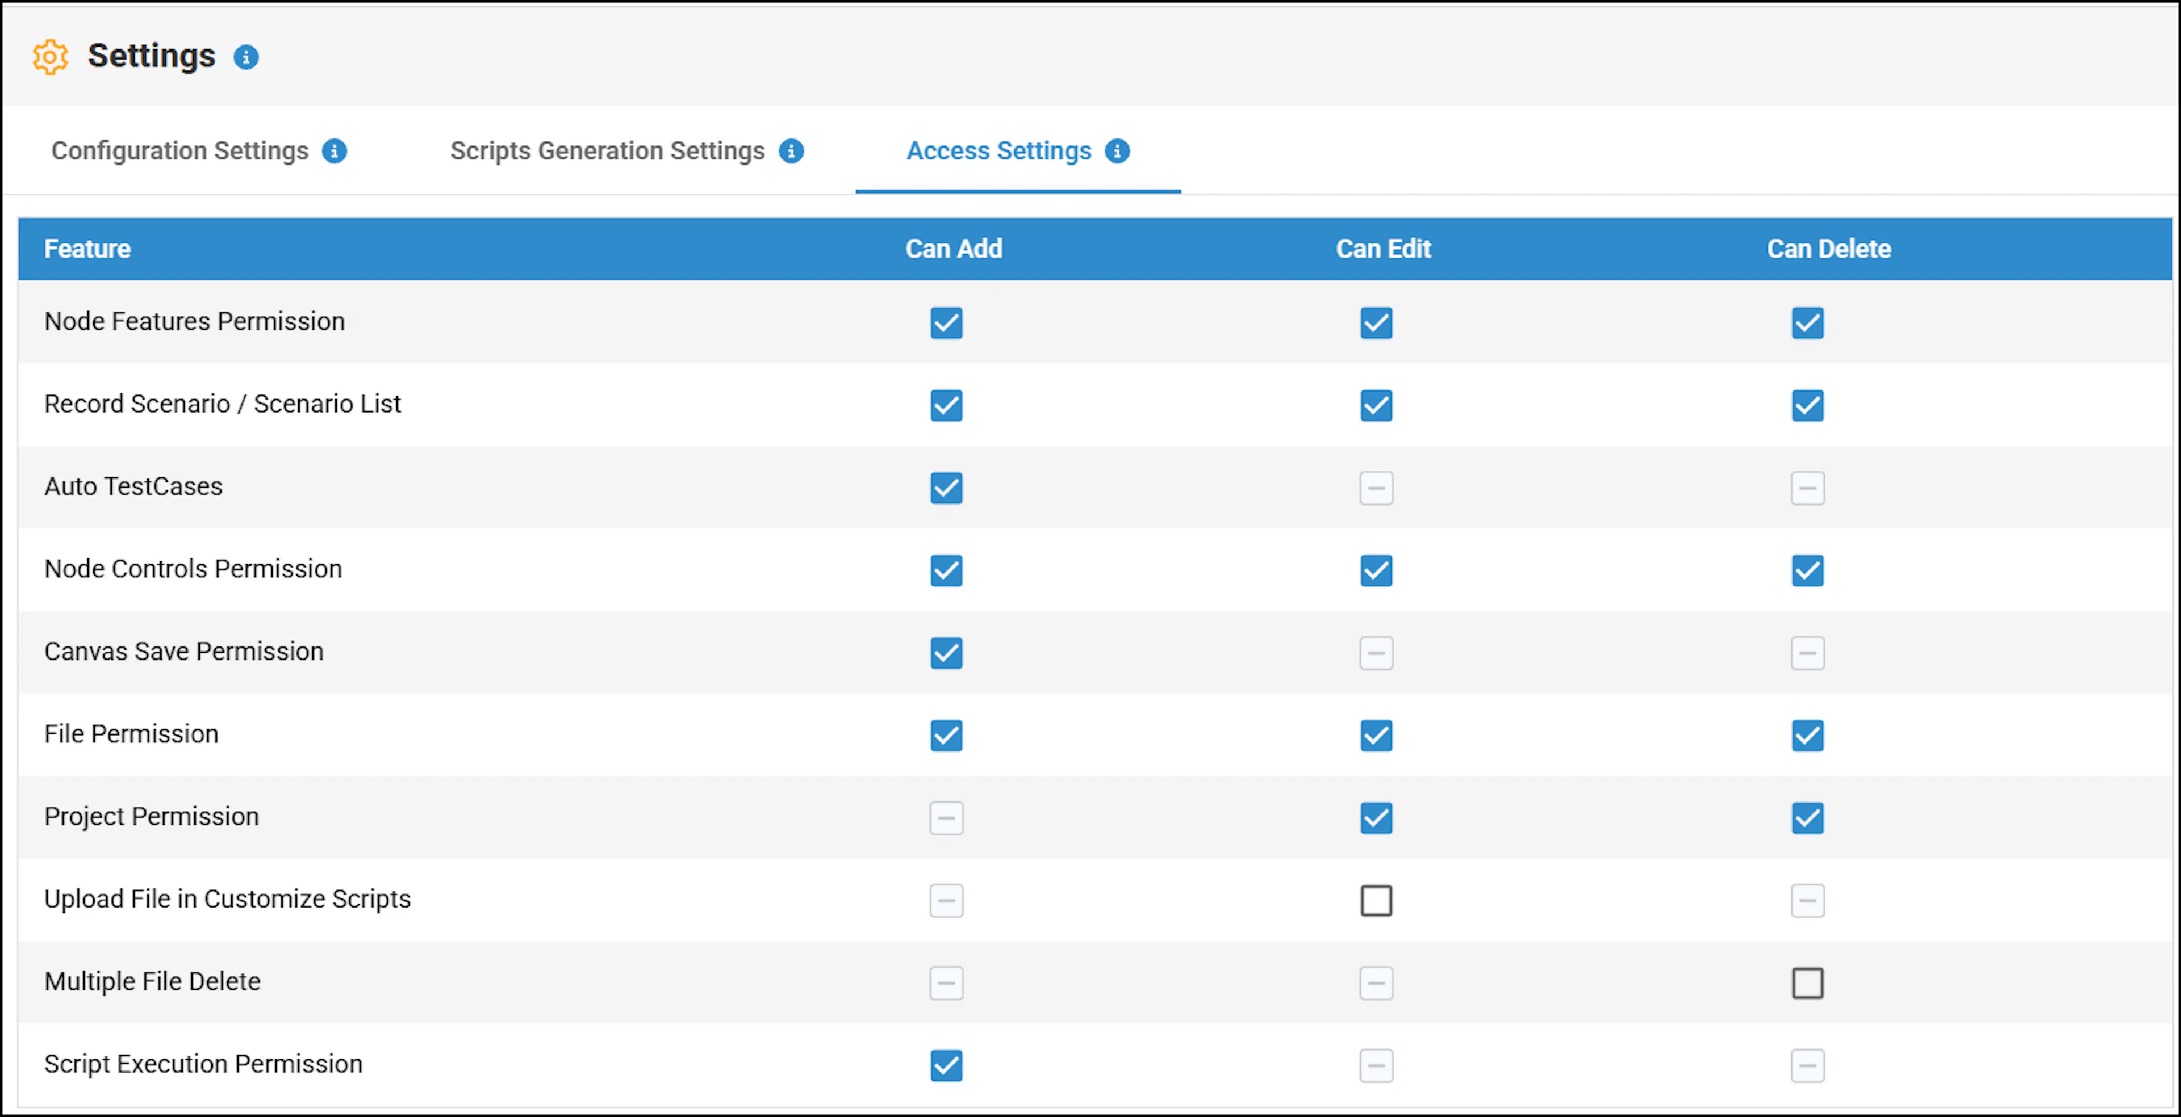
Task: Toggle Can Add for Canvas Save Permission
Action: pyautogui.click(x=947, y=653)
